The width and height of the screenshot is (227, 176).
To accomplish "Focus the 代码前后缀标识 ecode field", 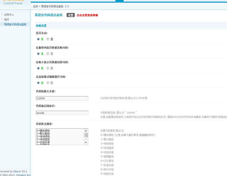I will pyautogui.click(x=62, y=113).
